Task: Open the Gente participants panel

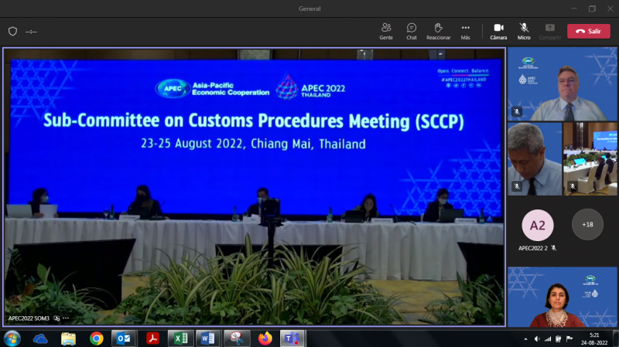Action: (x=386, y=31)
